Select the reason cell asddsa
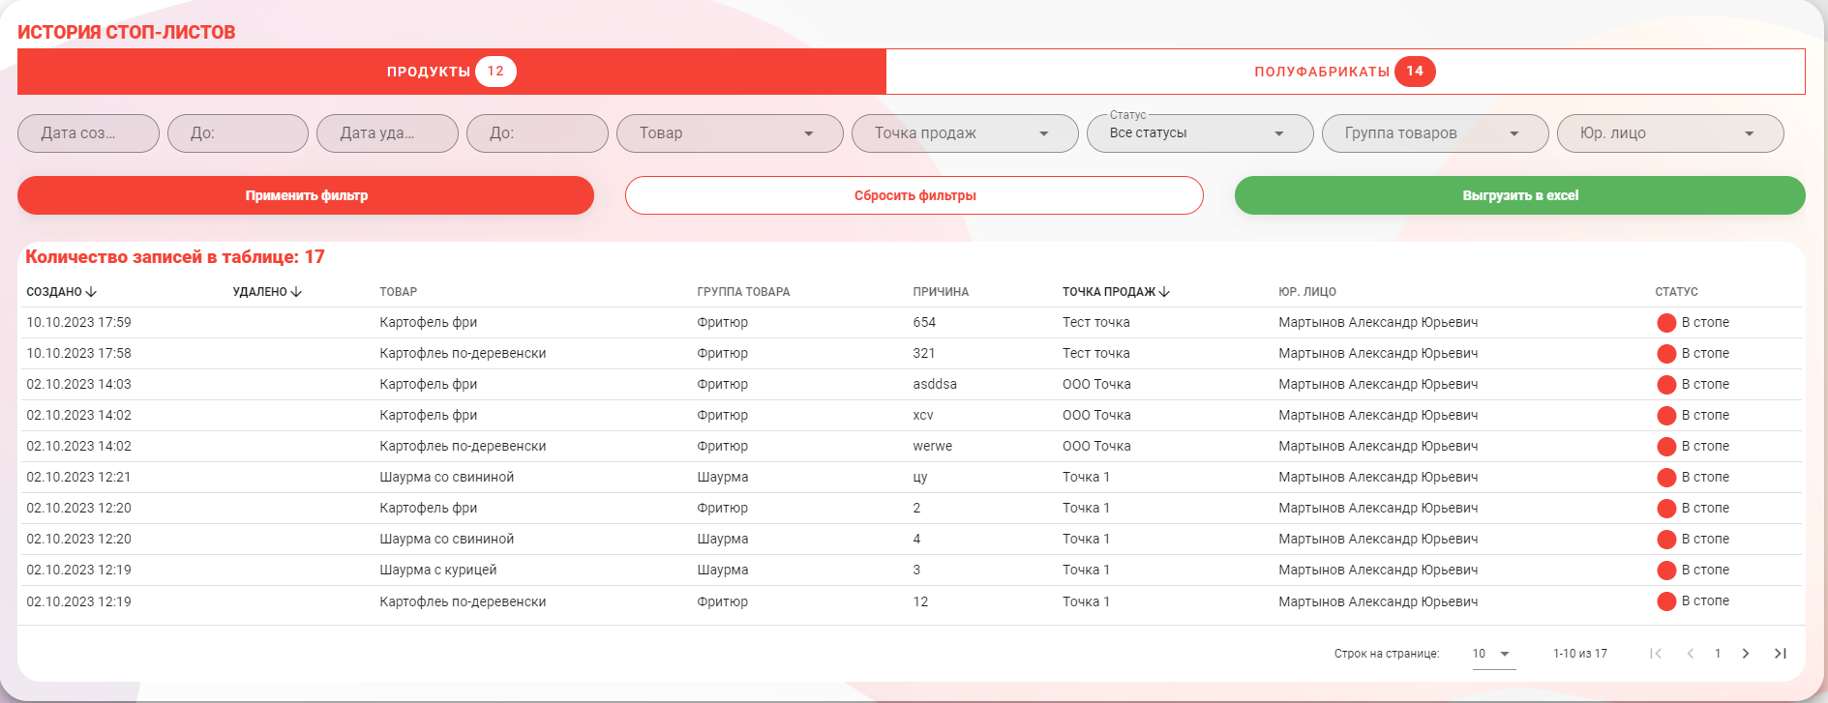The image size is (1828, 703). pyautogui.click(x=935, y=385)
